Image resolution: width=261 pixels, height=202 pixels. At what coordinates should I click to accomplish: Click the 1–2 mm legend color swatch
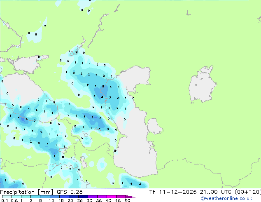pyautogui.click(x=26, y=197)
